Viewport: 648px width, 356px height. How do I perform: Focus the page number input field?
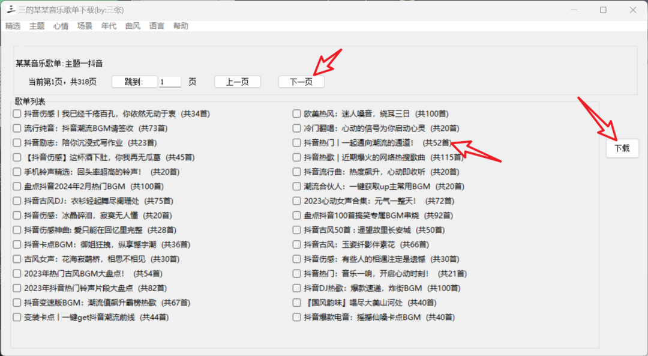coord(170,82)
